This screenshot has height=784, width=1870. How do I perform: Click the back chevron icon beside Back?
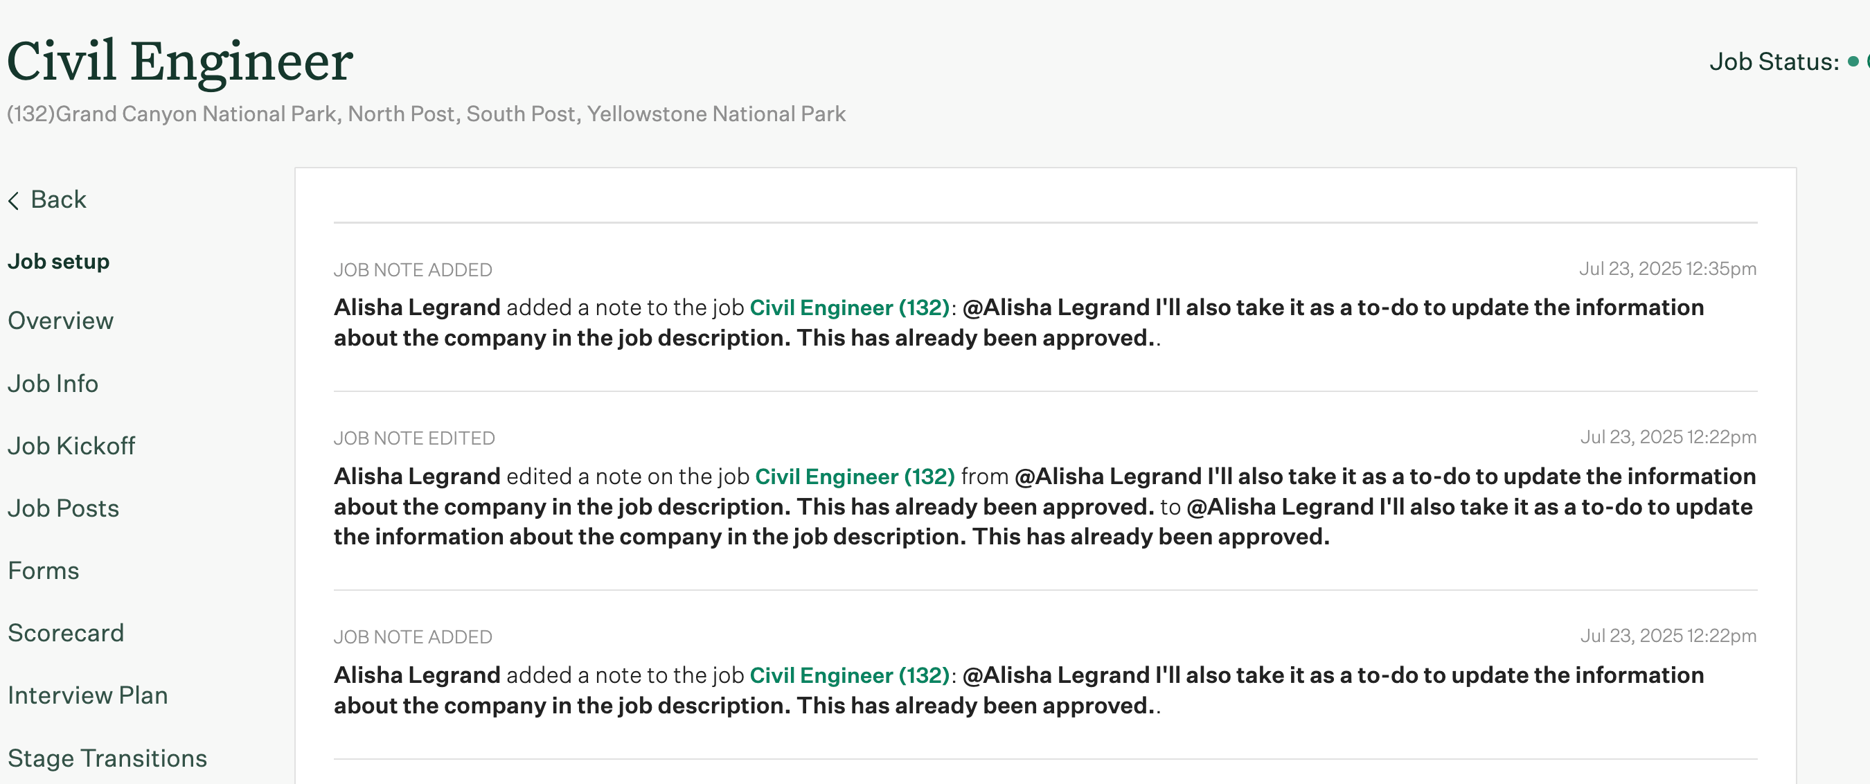pos(15,199)
